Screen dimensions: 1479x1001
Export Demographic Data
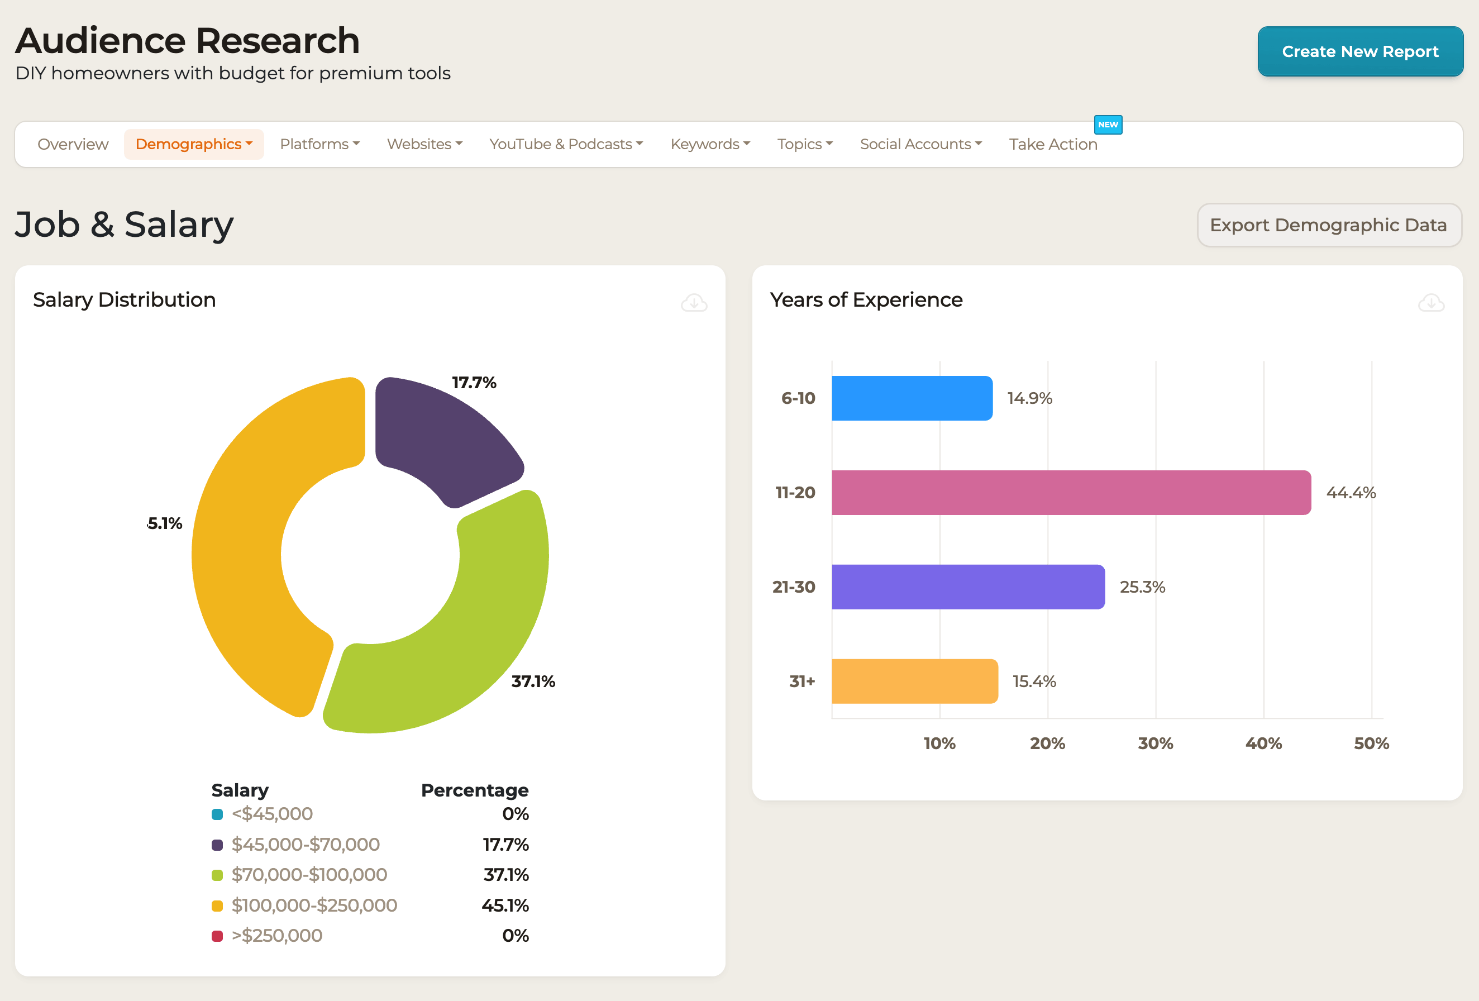click(1328, 225)
